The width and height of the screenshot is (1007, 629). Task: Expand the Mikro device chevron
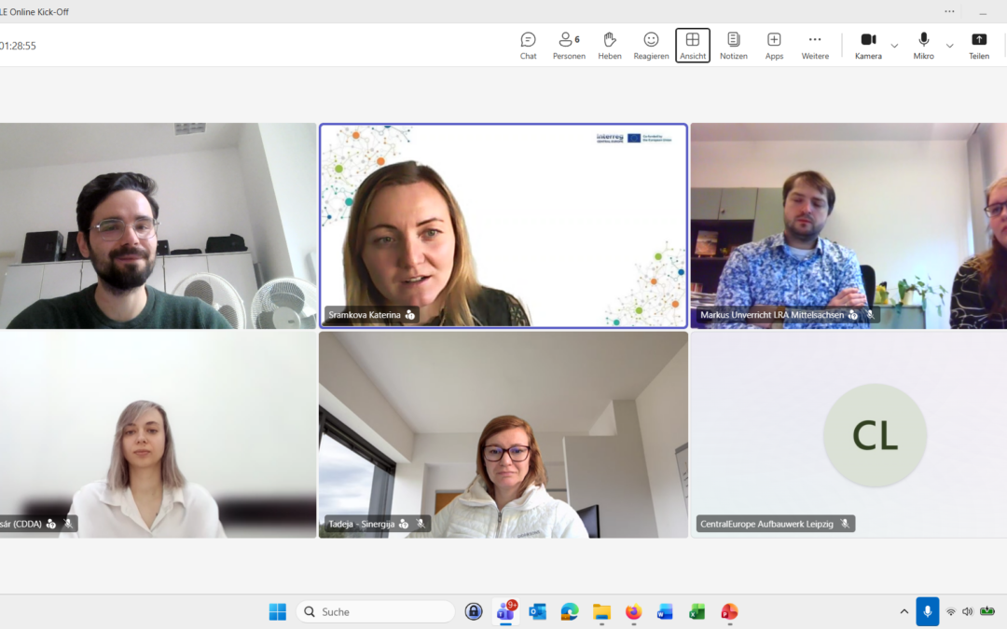(948, 44)
